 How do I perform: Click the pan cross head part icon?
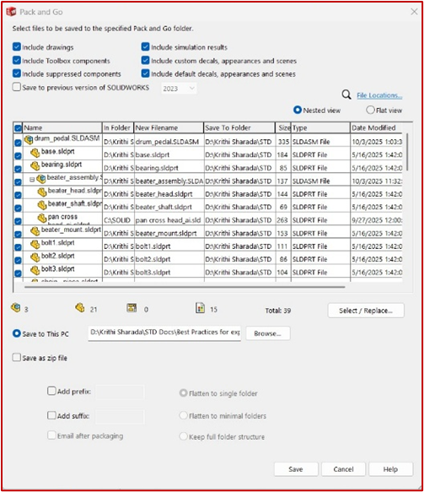point(41,218)
